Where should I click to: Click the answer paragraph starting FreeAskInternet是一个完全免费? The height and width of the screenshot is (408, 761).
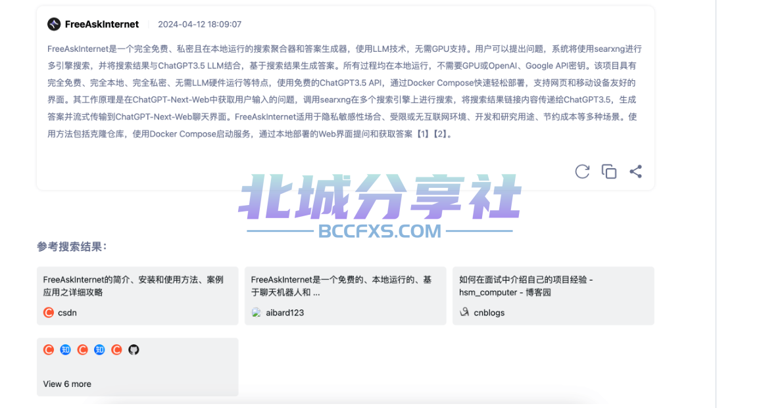point(345,91)
